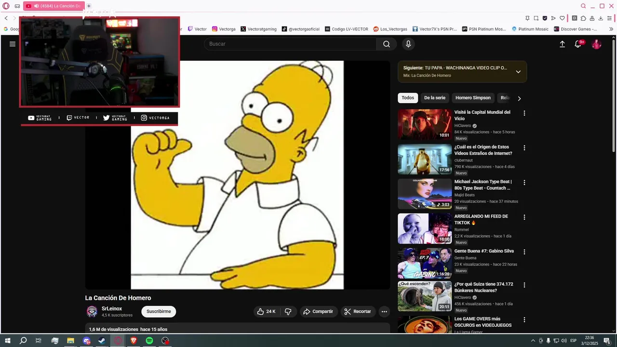Image resolution: width=617 pixels, height=347 pixels.
Task: Open options for Origen de Estos Videos Extraños
Action: (524, 148)
